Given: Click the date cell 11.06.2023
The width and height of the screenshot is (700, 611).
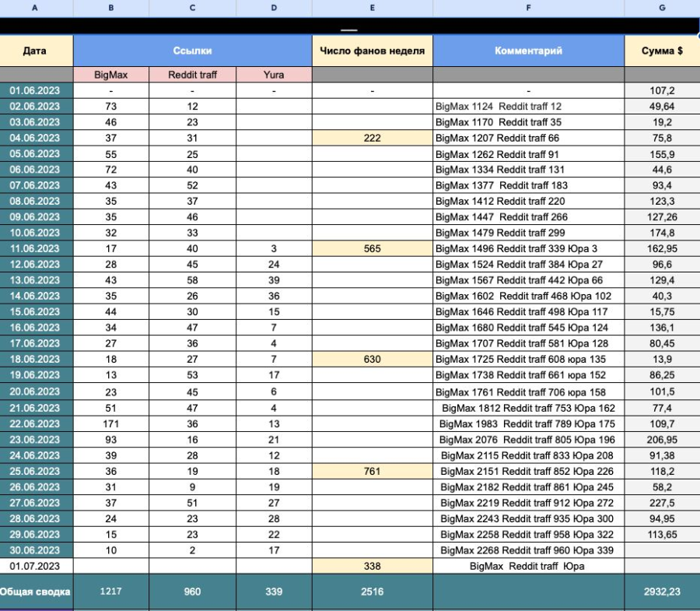Looking at the screenshot, I should [x=36, y=249].
